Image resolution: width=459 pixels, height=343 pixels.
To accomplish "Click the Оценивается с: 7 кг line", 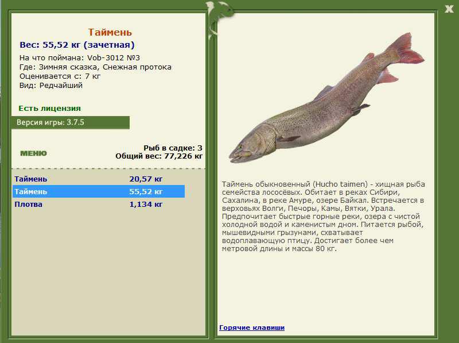I will 60,76.
